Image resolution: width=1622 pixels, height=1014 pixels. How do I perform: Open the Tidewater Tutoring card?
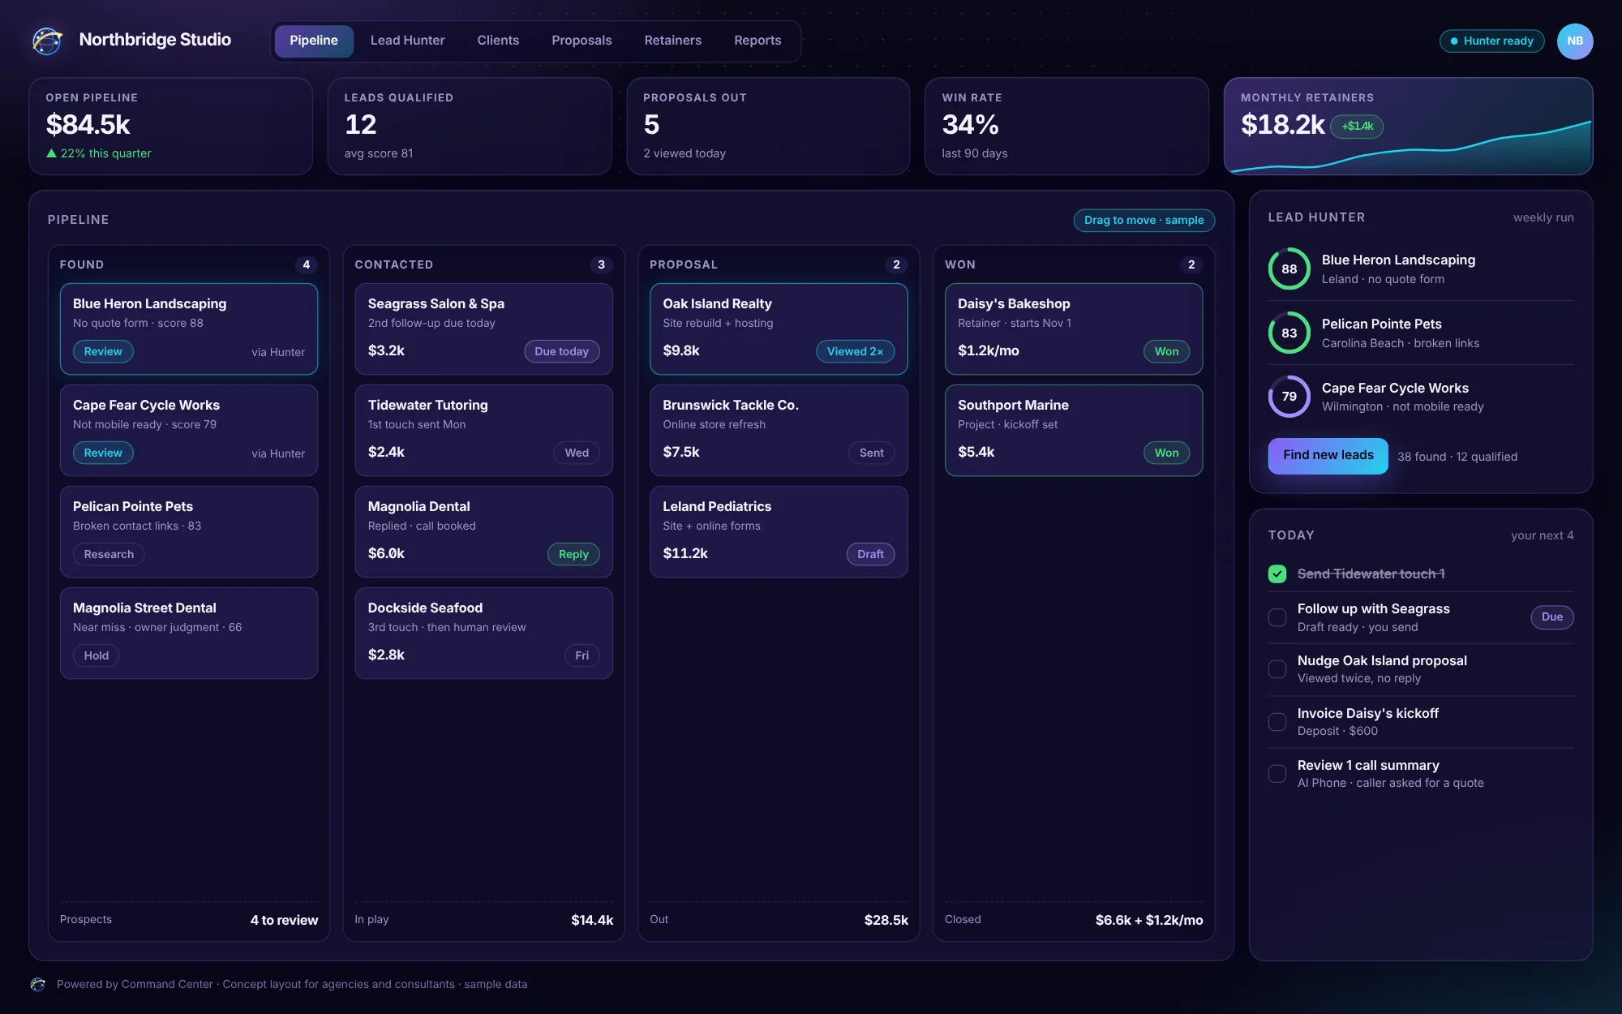pos(483,430)
